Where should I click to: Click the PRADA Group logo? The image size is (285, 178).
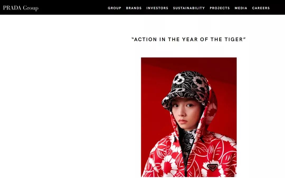(x=21, y=8)
